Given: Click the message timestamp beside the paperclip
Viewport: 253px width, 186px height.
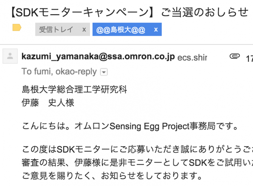Looking at the screenshot, I should pyautogui.click(x=249, y=58).
